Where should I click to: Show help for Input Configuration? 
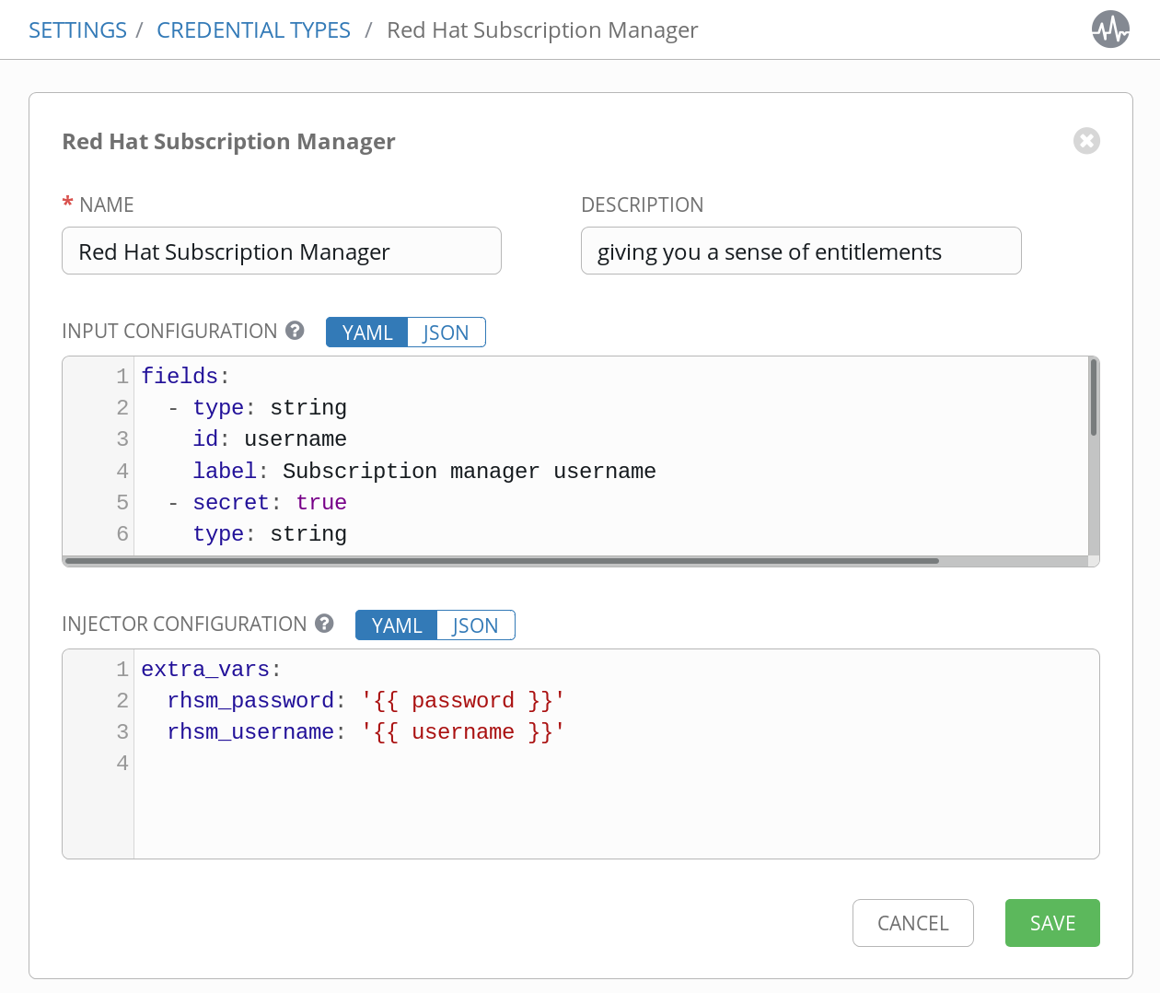(295, 331)
